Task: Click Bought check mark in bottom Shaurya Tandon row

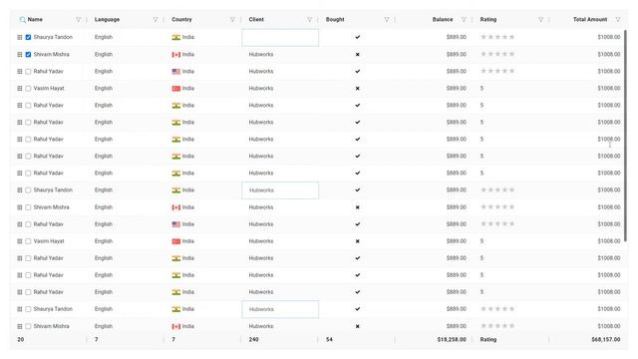Action: pyautogui.click(x=358, y=309)
